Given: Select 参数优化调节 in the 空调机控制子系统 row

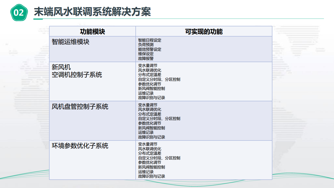Looking at the screenshot, I should click(150, 84).
